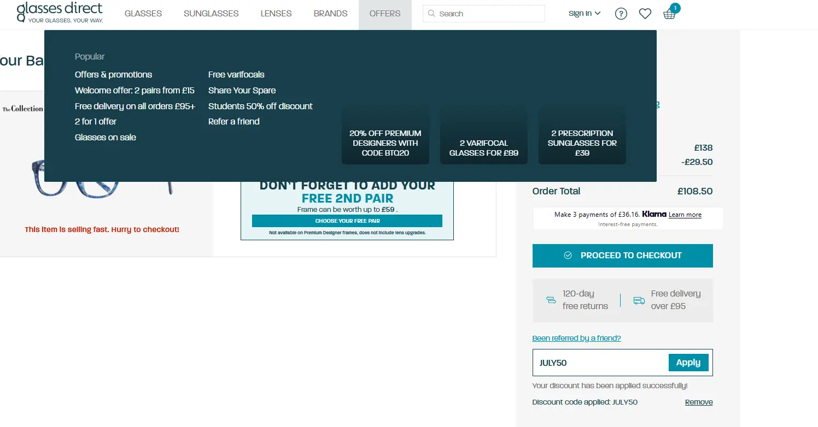
Task: Open the 2 for 1 offer link
Action: pos(96,121)
